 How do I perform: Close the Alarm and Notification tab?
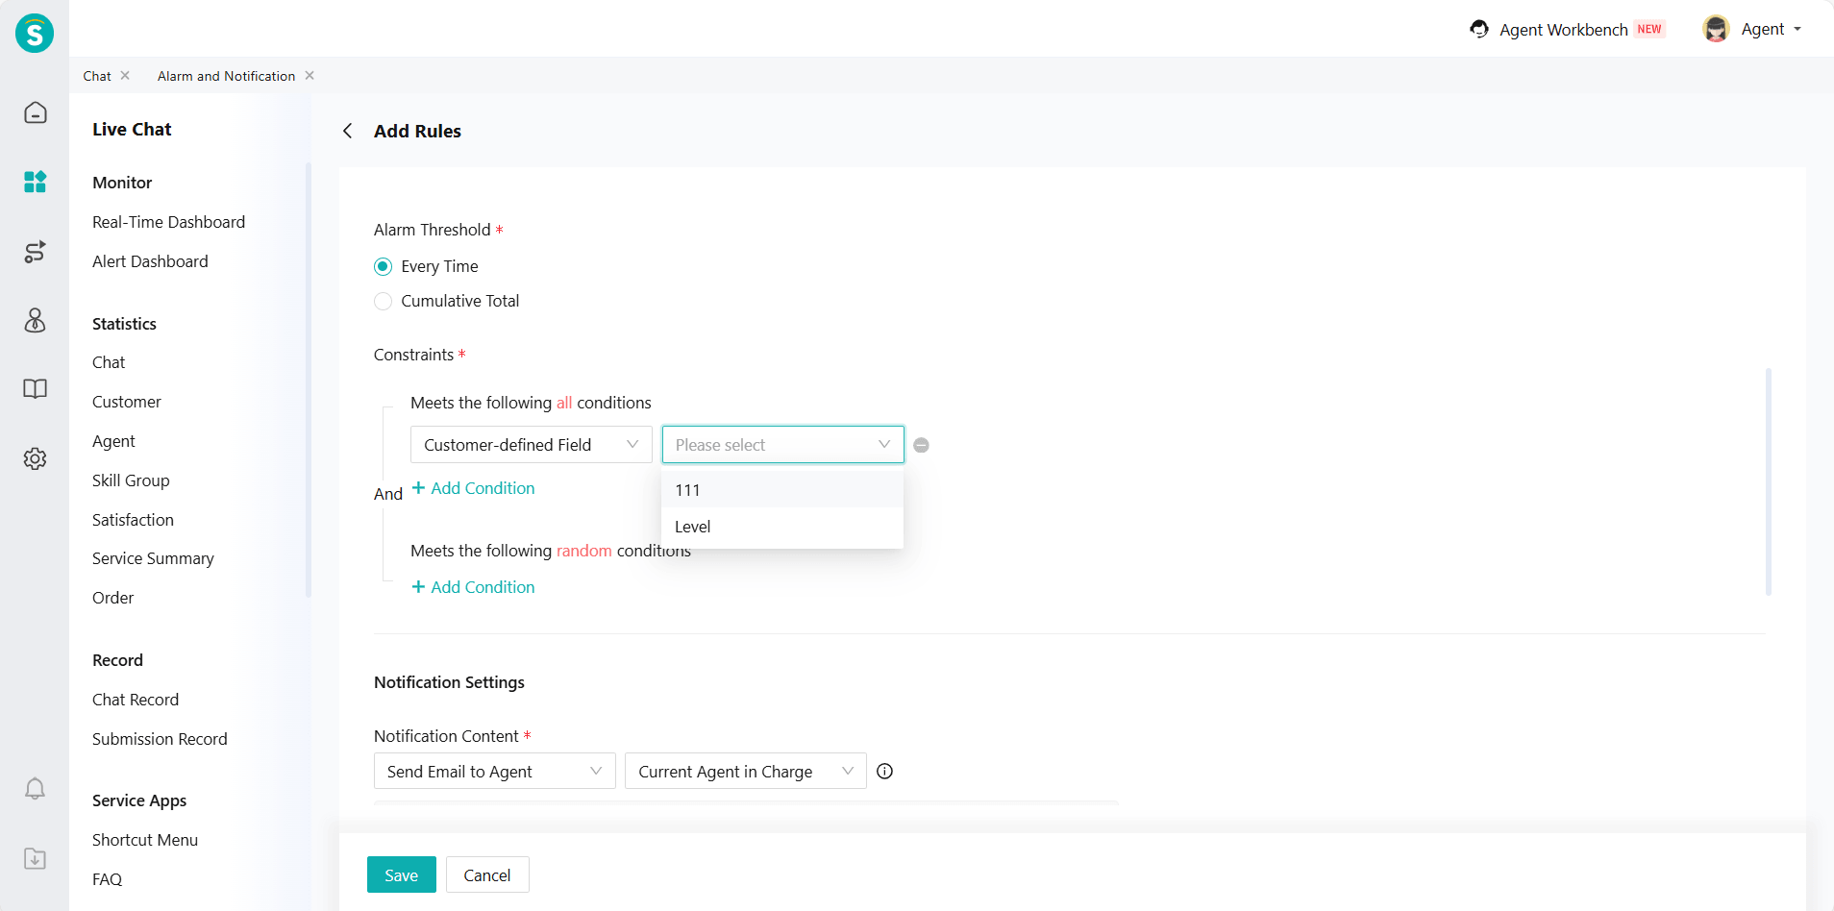tap(310, 76)
